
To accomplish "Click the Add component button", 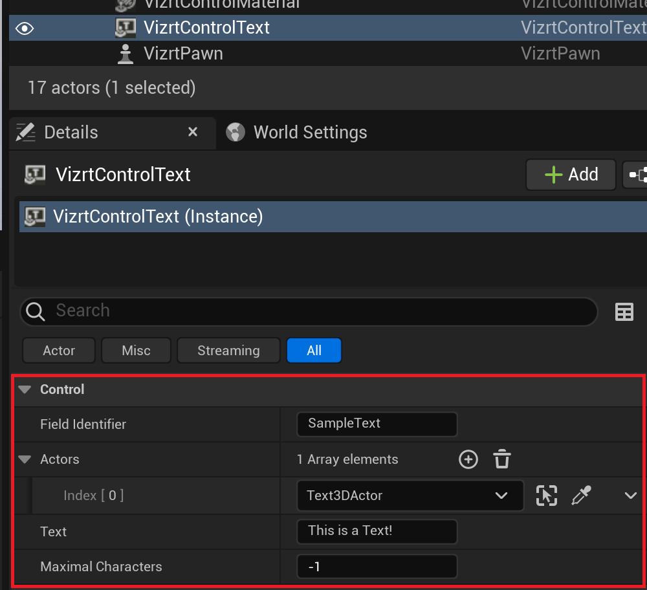I will (571, 175).
